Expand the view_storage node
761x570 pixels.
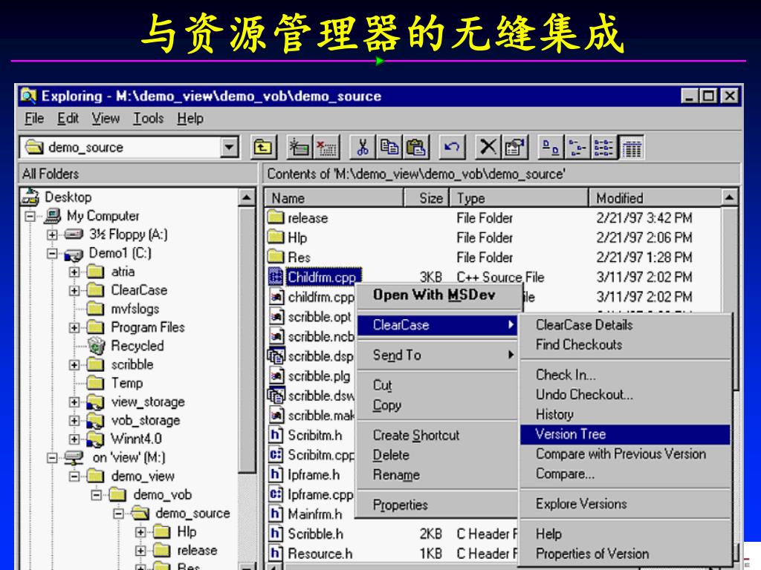[x=74, y=402]
